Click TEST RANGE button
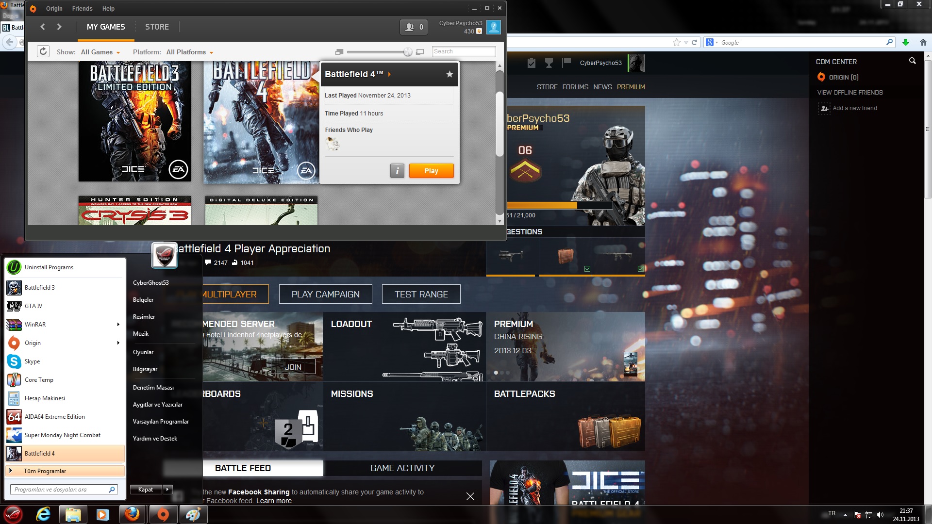The height and width of the screenshot is (524, 932). [x=421, y=294]
